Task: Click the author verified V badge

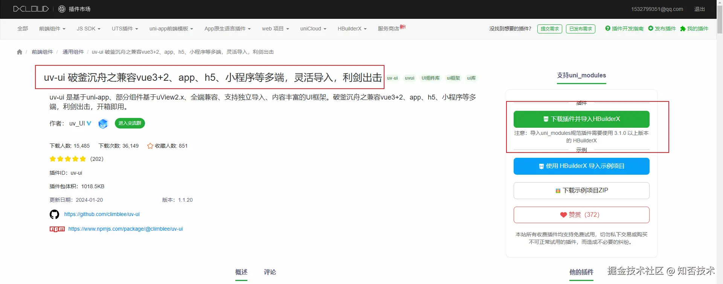Action: click(x=89, y=123)
